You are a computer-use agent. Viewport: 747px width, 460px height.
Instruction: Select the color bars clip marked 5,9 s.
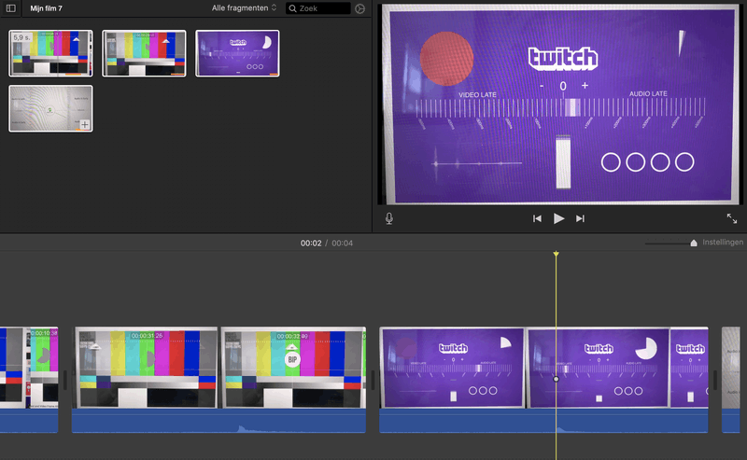click(x=51, y=53)
